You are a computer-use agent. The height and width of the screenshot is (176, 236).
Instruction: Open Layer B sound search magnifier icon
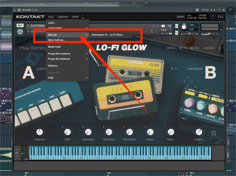pyautogui.click(x=172, y=69)
